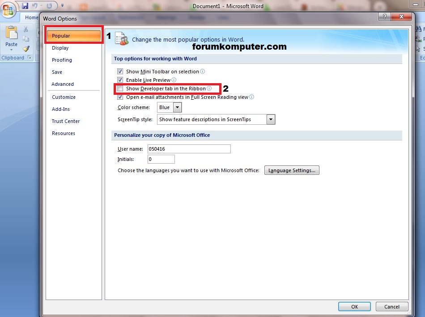425x317 pixels.
Task: Click the Cut scissors icon
Action: (x=26, y=29)
